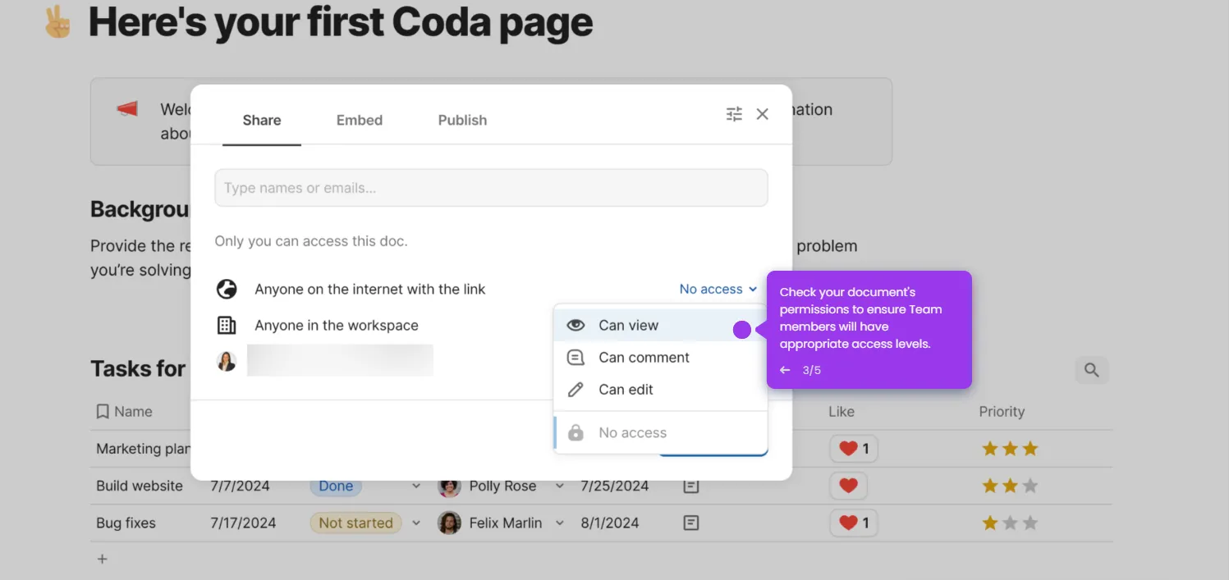Expand the No access dropdown
This screenshot has width=1229, height=580.
pos(718,289)
